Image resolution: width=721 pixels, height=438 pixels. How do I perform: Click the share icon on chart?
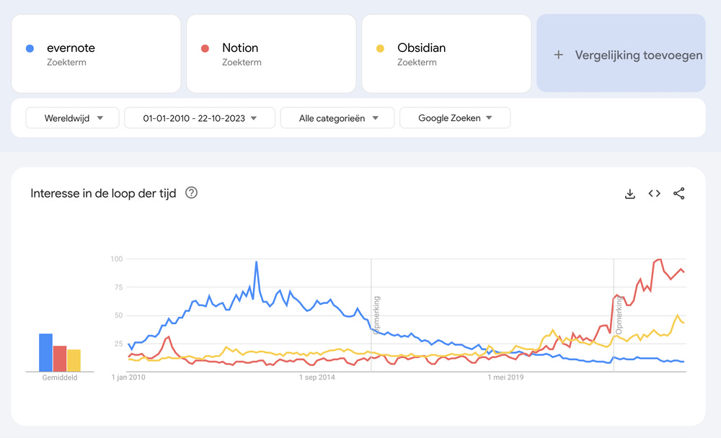tap(678, 193)
